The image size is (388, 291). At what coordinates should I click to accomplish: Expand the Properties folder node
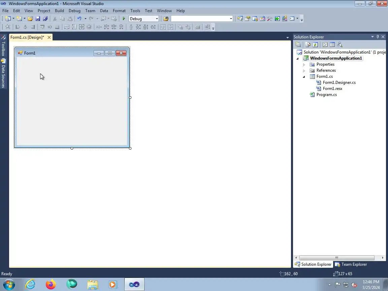click(304, 65)
